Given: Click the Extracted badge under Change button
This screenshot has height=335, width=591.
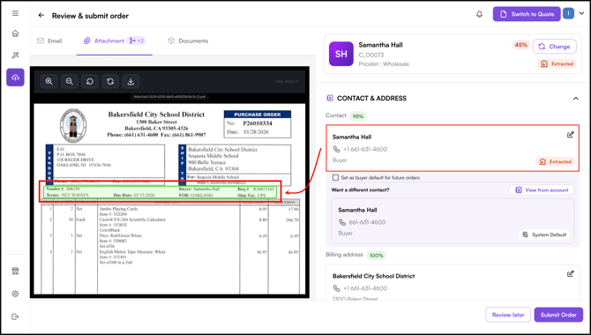Looking at the screenshot, I should tap(557, 63).
